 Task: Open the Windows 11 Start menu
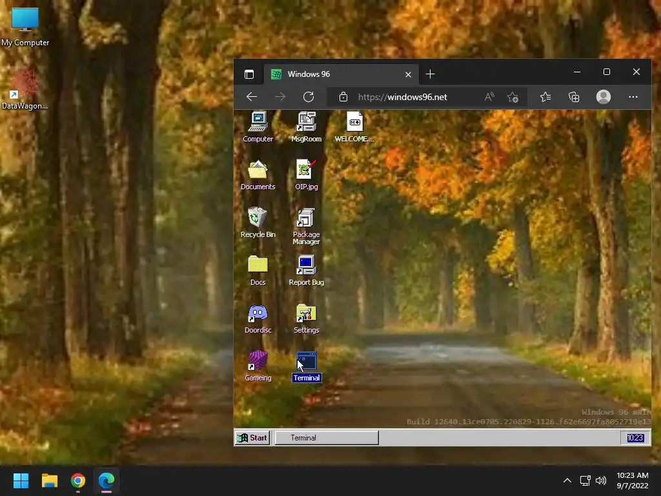[21, 480]
